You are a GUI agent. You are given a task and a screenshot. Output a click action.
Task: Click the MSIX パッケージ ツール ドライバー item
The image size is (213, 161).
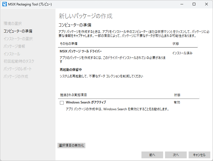(81, 51)
